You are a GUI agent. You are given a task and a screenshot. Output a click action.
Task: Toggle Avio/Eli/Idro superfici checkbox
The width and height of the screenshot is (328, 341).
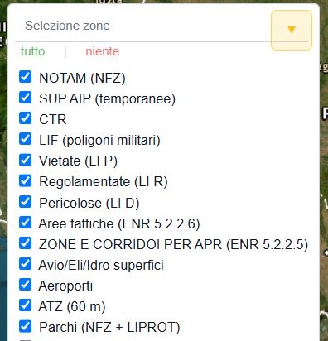(x=25, y=264)
